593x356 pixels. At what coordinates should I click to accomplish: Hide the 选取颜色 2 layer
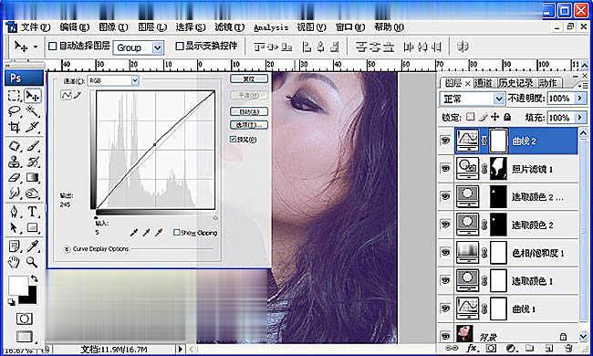coord(446,225)
